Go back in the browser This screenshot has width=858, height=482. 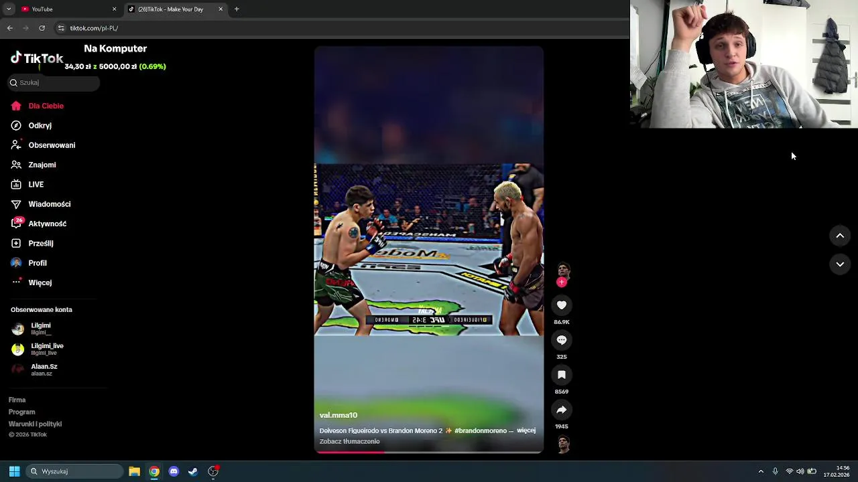click(10, 28)
